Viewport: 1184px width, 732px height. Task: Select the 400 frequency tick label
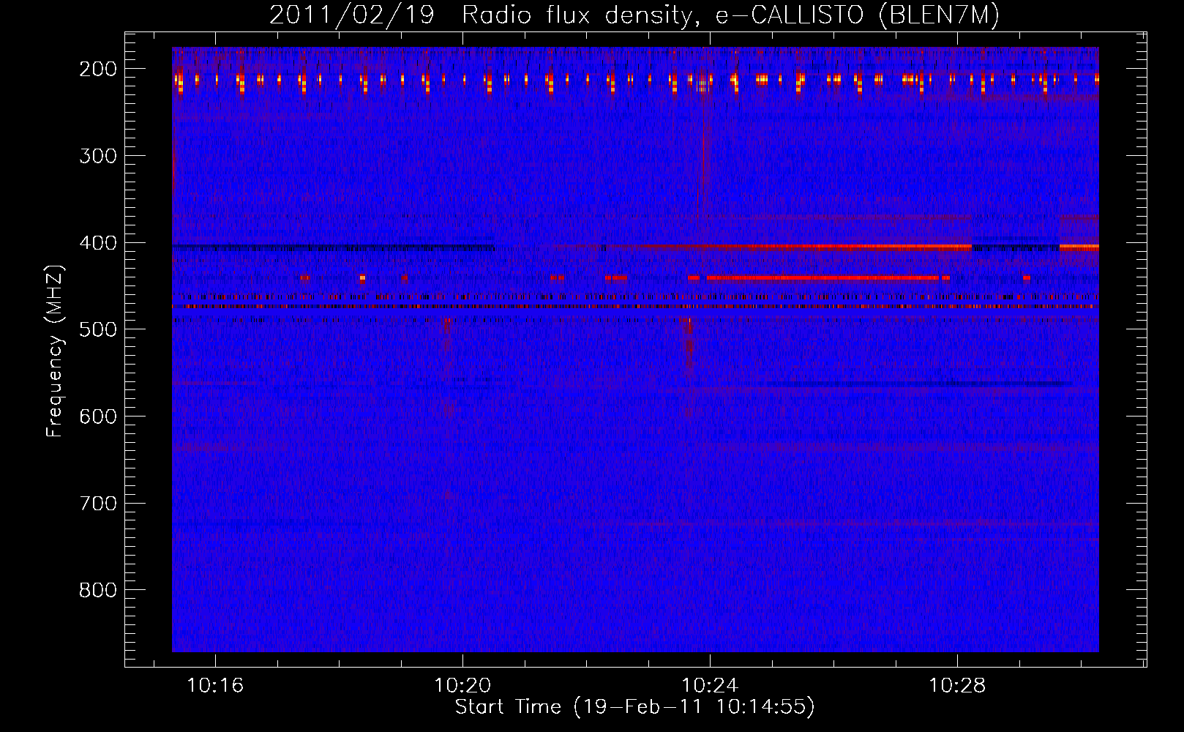tap(97, 243)
